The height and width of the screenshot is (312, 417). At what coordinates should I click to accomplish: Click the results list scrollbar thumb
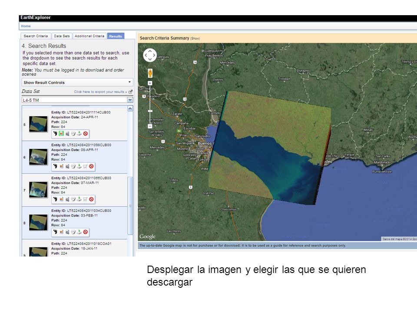[130, 205]
